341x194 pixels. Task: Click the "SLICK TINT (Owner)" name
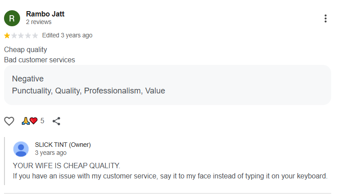tap(62, 145)
